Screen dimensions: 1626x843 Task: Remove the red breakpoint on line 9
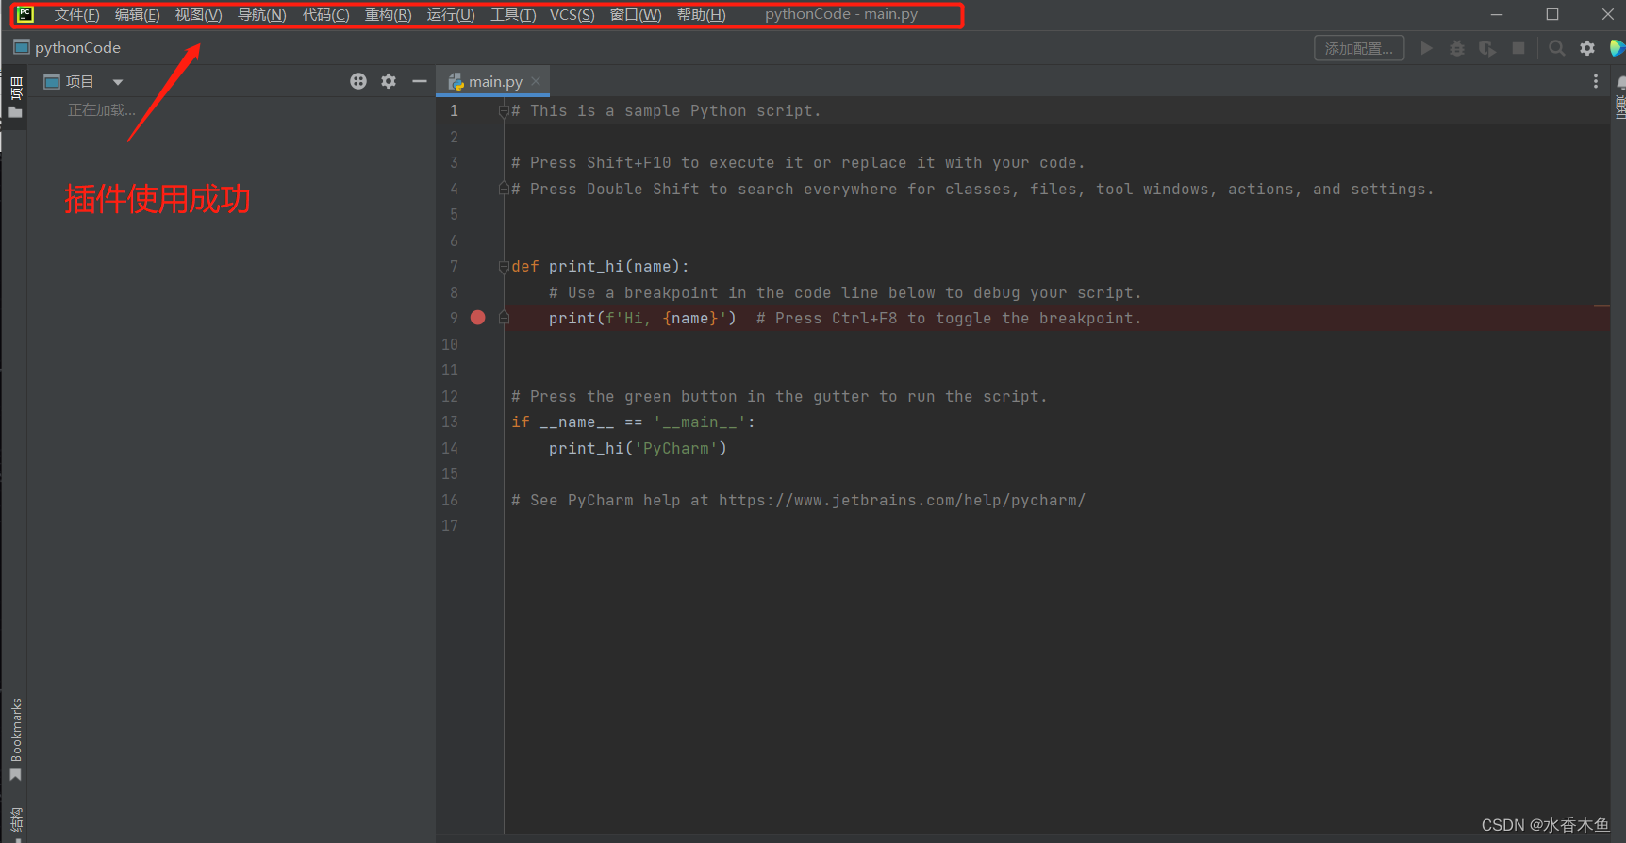[x=478, y=318]
